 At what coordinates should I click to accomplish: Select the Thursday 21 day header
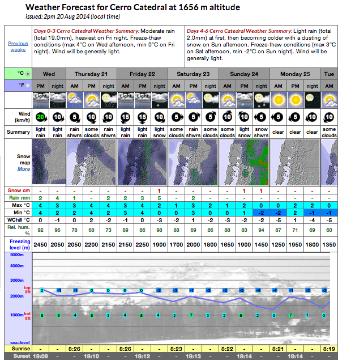pos(92,74)
